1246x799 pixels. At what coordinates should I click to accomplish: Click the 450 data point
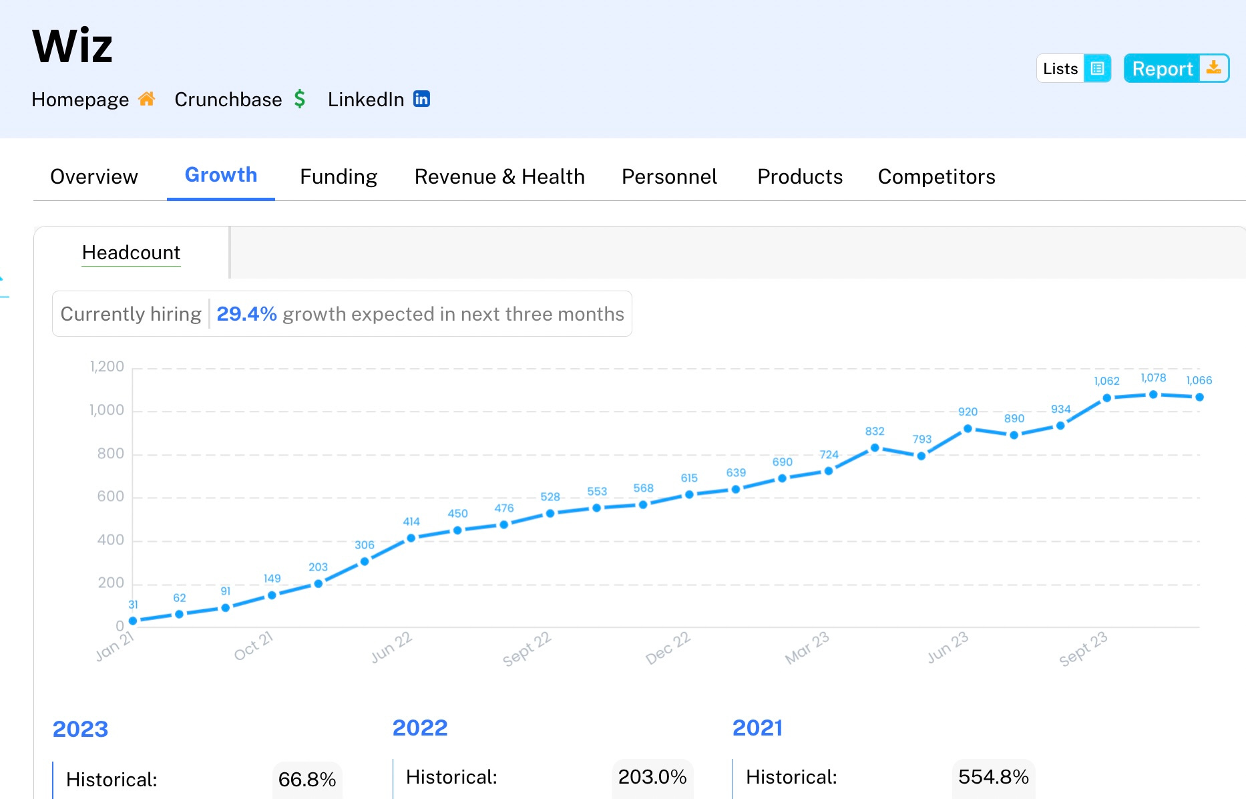pyautogui.click(x=457, y=530)
